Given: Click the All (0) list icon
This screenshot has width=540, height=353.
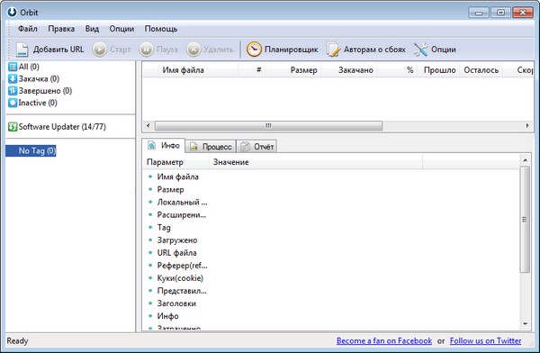Looking at the screenshot, I should pos(13,67).
